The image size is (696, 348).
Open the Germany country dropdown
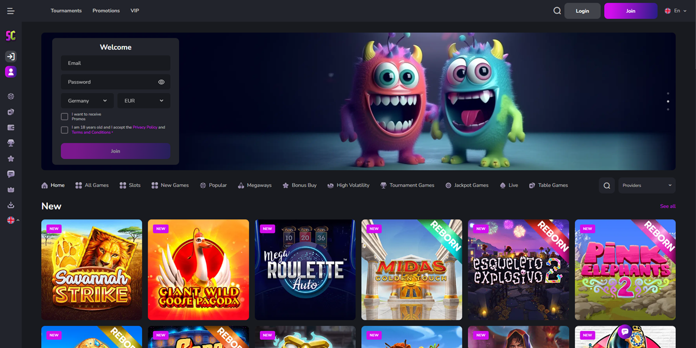pos(87,100)
